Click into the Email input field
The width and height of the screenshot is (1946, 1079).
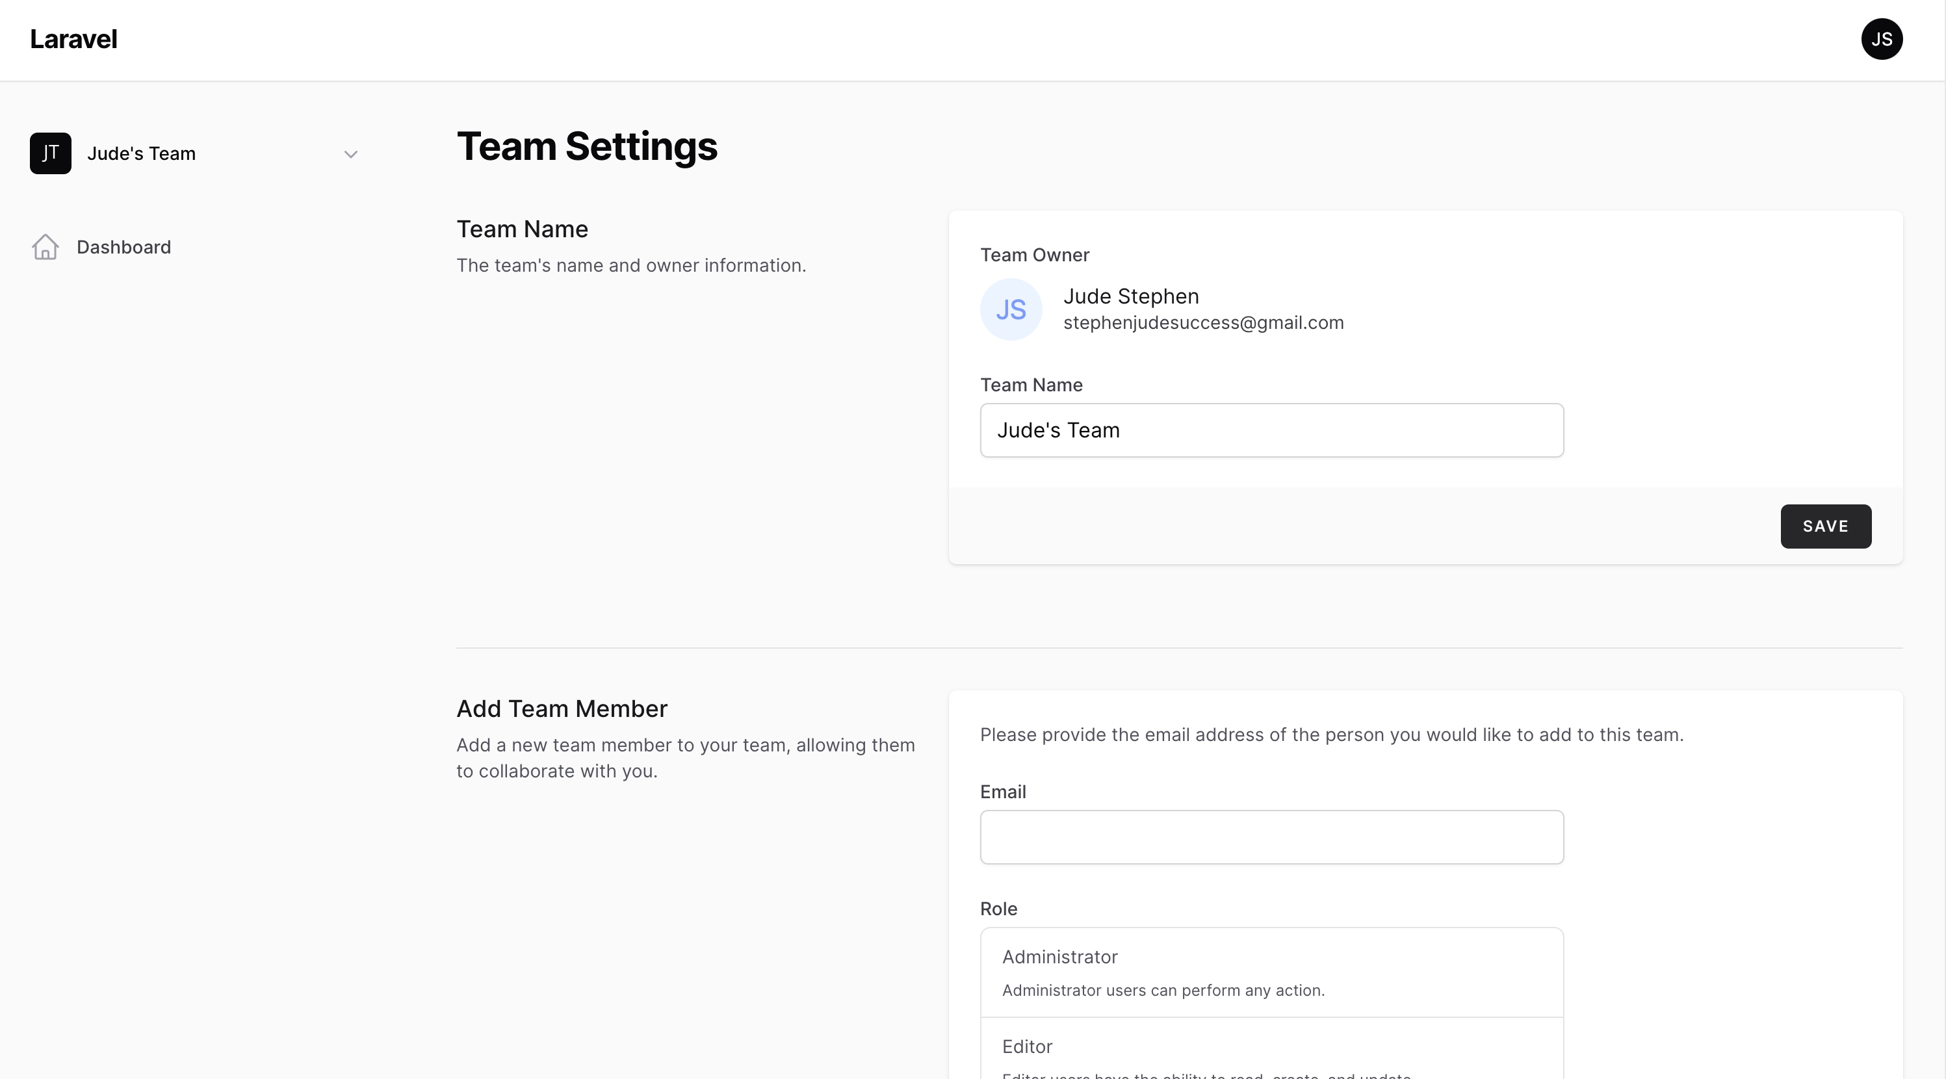pyautogui.click(x=1271, y=837)
